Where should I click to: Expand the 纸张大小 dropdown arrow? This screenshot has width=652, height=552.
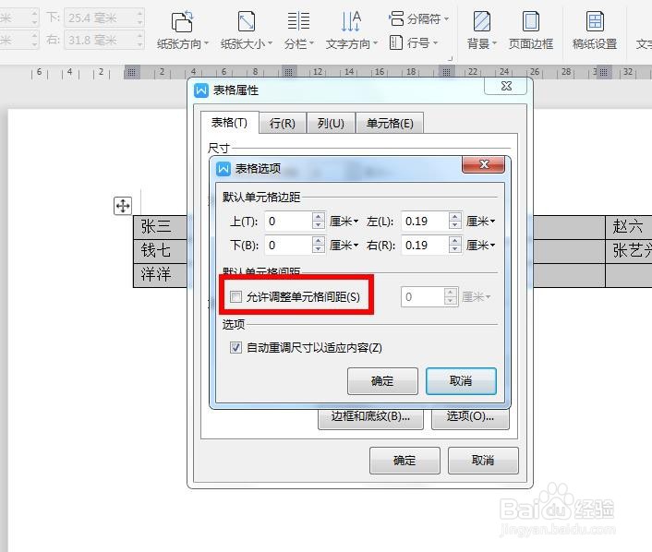click(x=270, y=43)
